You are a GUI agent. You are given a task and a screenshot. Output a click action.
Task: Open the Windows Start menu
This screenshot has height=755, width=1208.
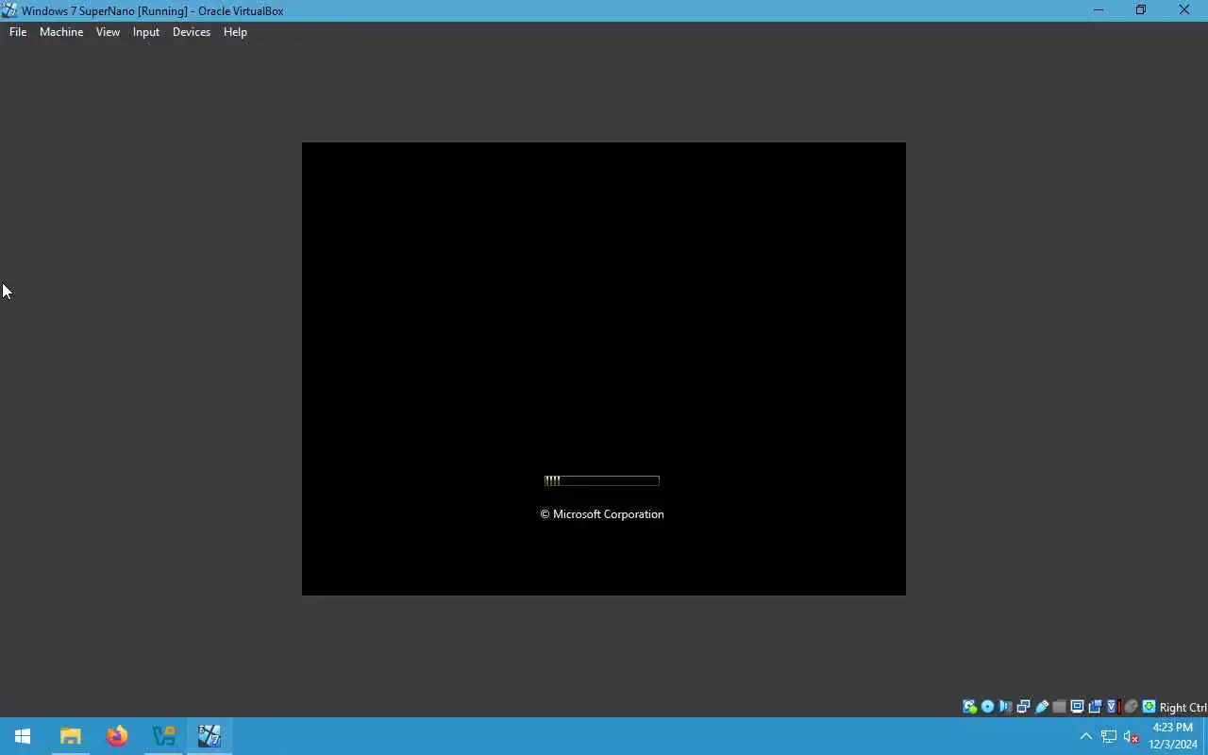(23, 736)
